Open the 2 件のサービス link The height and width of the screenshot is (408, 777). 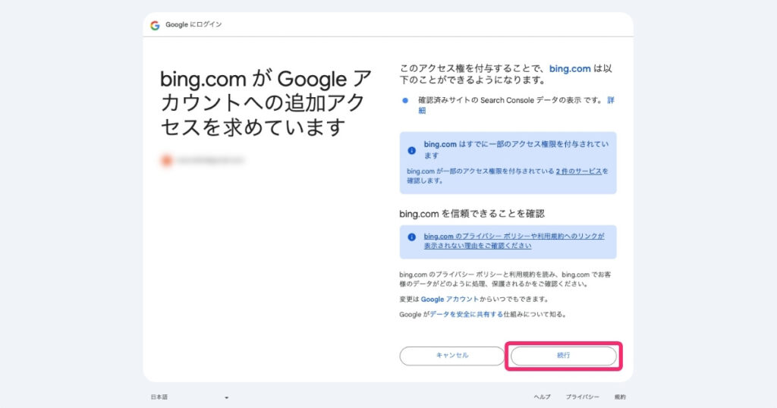click(x=579, y=171)
